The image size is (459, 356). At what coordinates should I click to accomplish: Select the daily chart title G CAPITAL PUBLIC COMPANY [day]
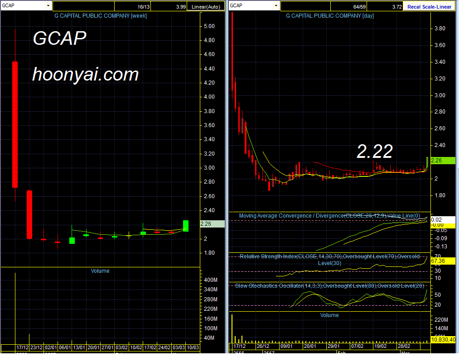point(329,16)
